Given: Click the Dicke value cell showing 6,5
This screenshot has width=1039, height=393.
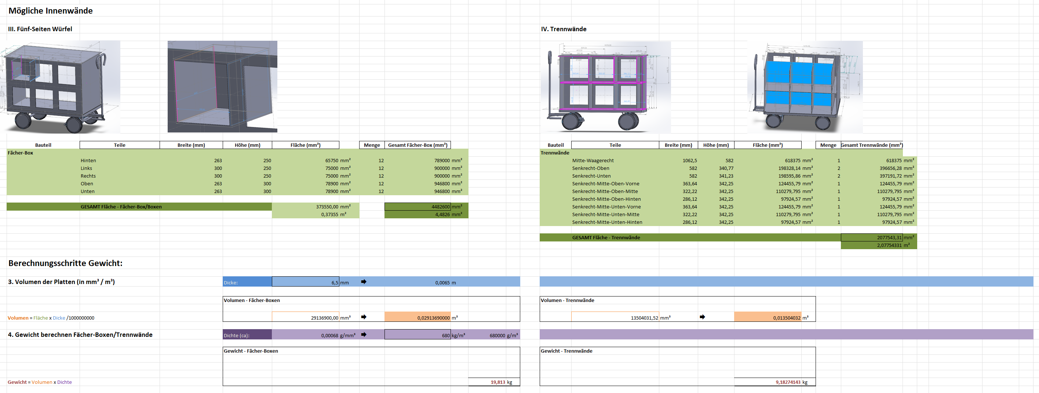Looking at the screenshot, I should pos(305,282).
